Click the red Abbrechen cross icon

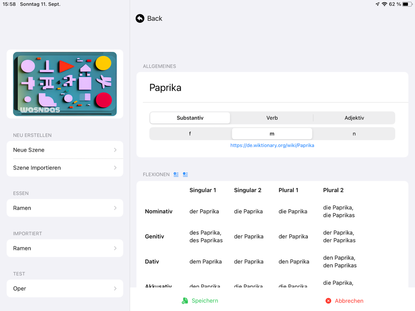[x=328, y=301]
